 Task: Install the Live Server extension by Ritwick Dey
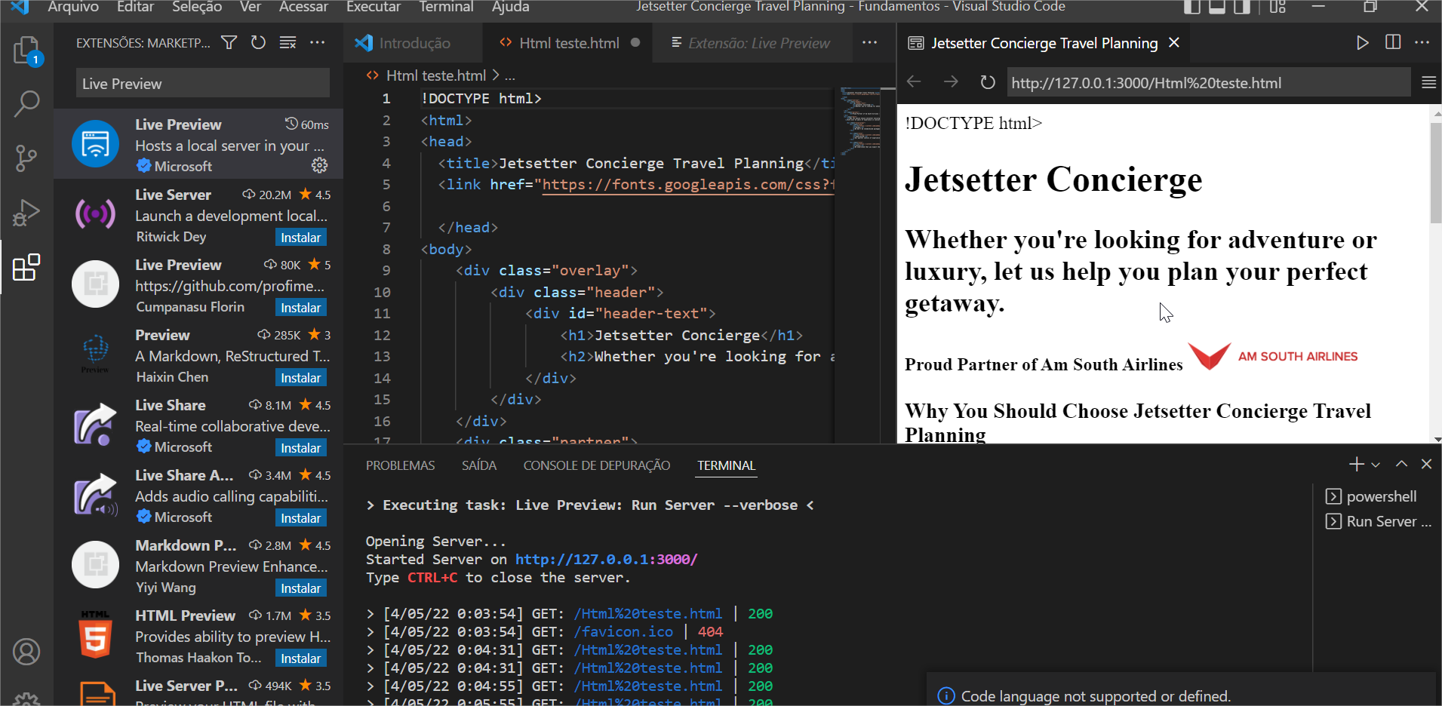point(301,238)
